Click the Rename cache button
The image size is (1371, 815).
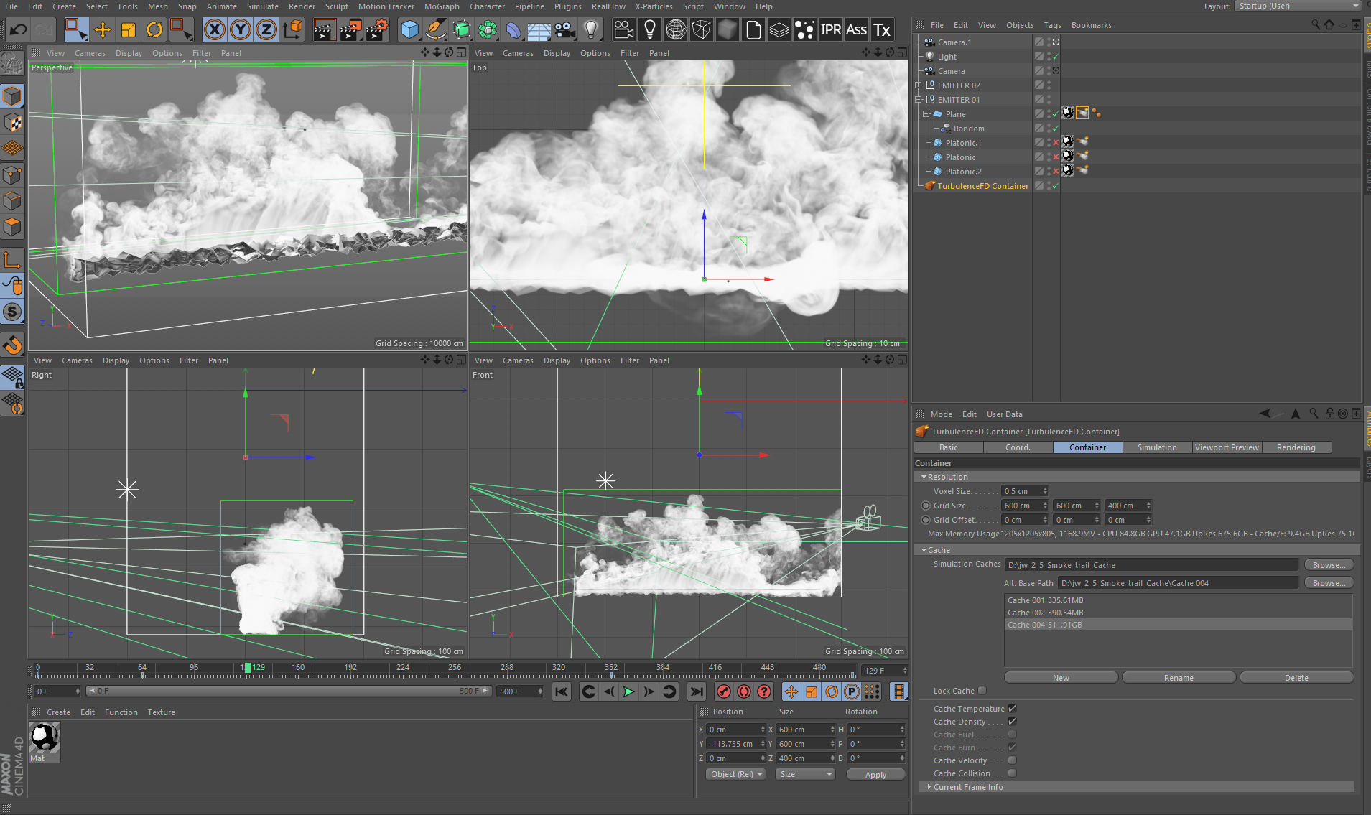point(1179,678)
